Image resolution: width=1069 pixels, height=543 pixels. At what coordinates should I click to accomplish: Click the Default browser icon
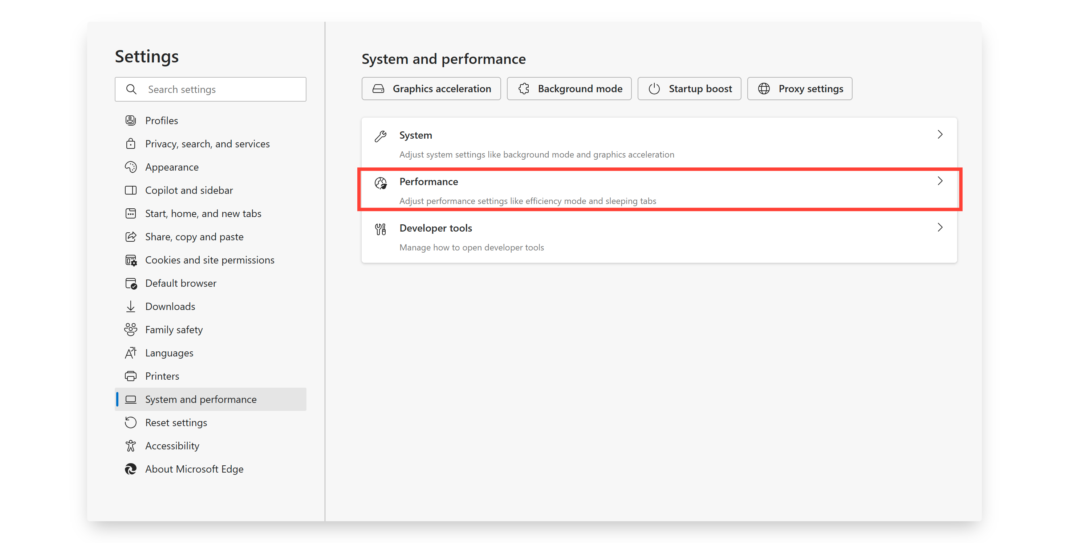pos(131,283)
